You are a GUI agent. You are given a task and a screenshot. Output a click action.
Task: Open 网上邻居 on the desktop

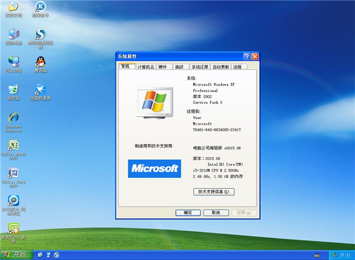(x=13, y=62)
